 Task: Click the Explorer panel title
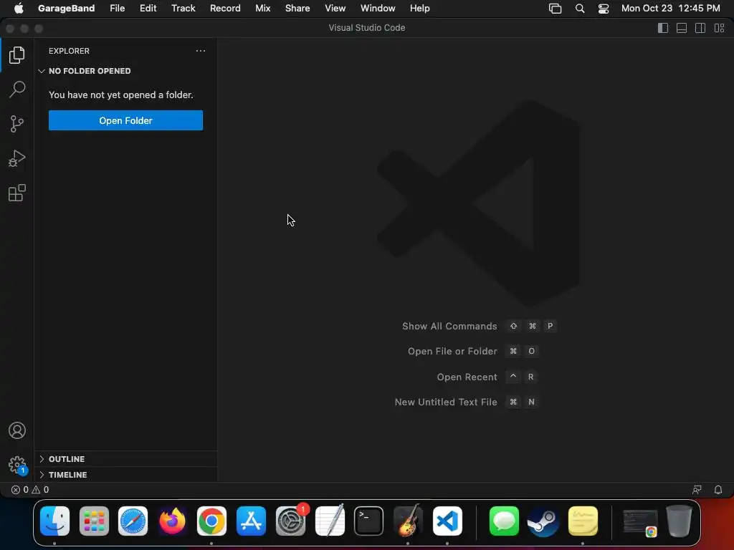pos(69,51)
